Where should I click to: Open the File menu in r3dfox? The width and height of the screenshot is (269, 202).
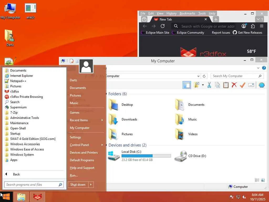143,13
